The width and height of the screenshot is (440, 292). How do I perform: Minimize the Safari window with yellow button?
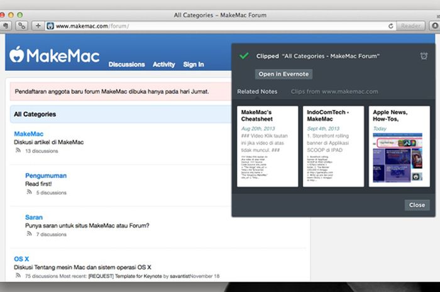tap(11, 15)
